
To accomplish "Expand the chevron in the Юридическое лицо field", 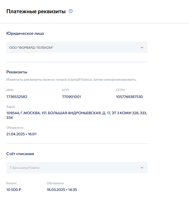I will (x=142, y=47).
